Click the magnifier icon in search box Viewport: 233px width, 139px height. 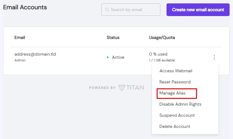point(107,10)
